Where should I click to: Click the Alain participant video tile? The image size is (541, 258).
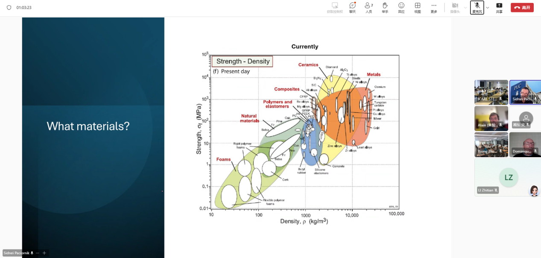(491, 118)
